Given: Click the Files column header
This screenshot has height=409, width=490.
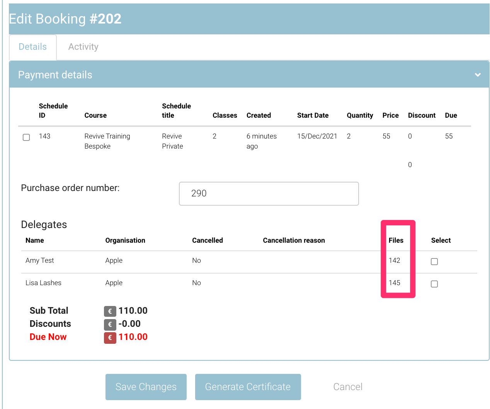Looking at the screenshot, I should click(396, 240).
